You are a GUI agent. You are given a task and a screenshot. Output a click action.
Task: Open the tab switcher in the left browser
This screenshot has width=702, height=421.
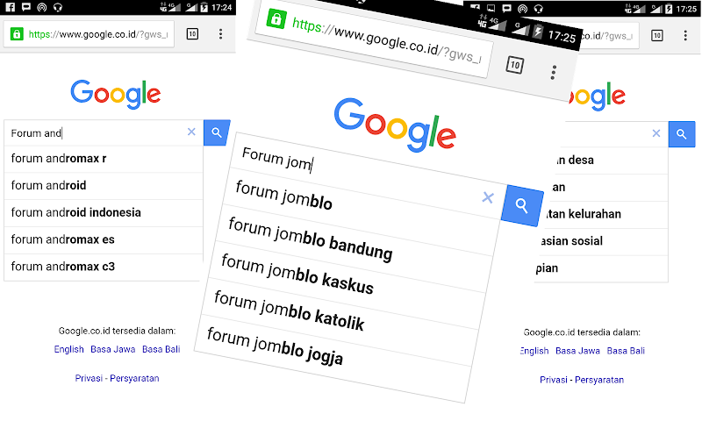[192, 34]
